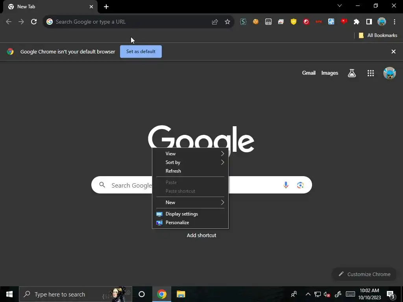403x302 pixels.
Task: Click the blue square extension icon
Action: pos(331,22)
